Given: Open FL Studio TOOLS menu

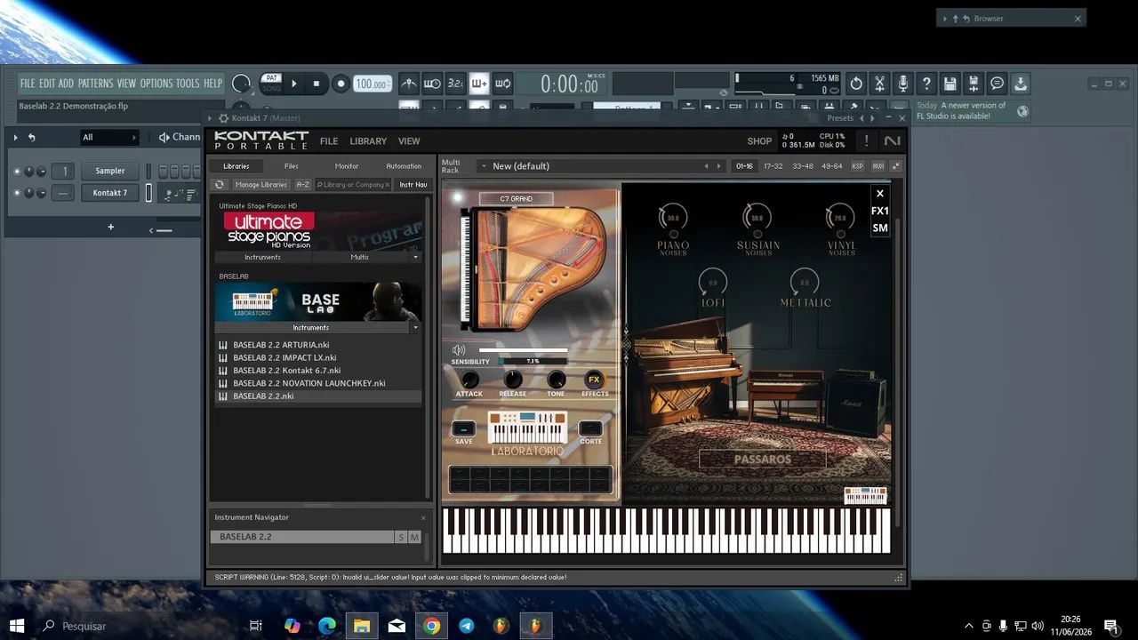Looking at the screenshot, I should pyautogui.click(x=188, y=84).
